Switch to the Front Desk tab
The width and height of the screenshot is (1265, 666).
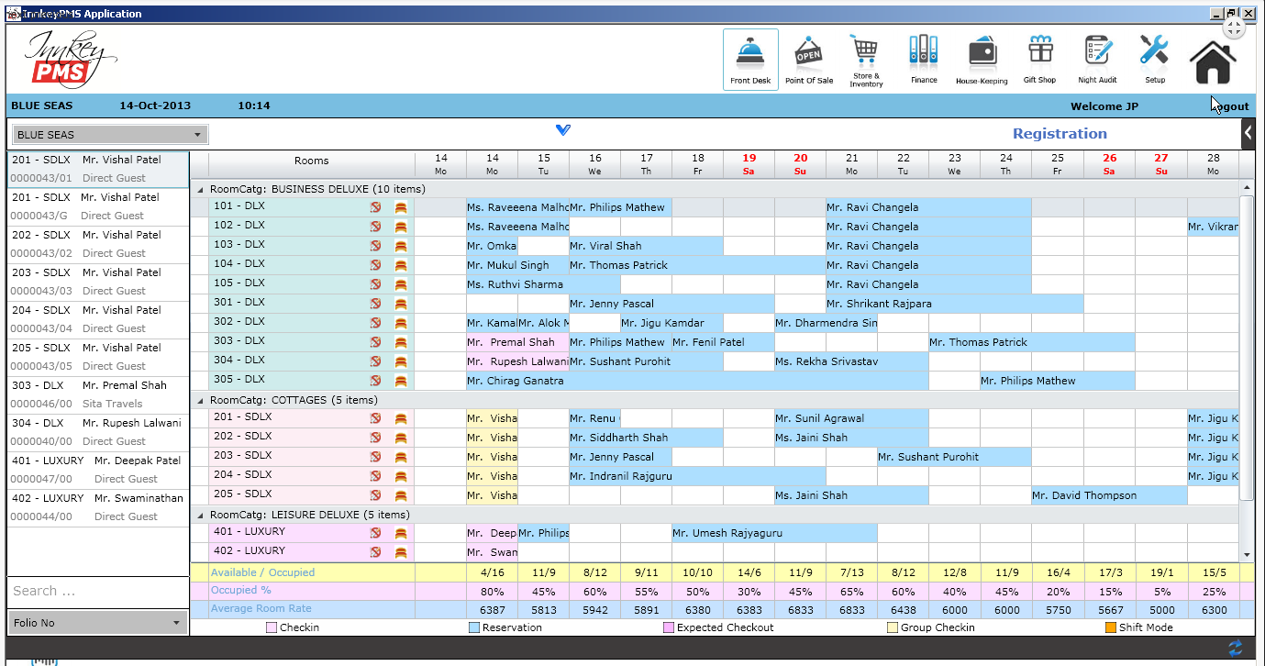(x=750, y=57)
